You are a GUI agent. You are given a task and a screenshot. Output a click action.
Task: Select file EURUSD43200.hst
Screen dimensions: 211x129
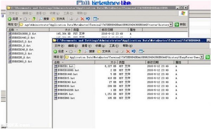click(68, 90)
